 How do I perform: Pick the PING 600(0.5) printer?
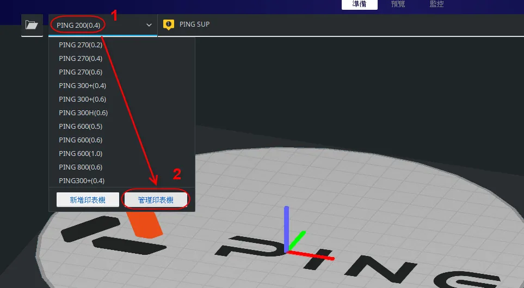click(122, 127)
